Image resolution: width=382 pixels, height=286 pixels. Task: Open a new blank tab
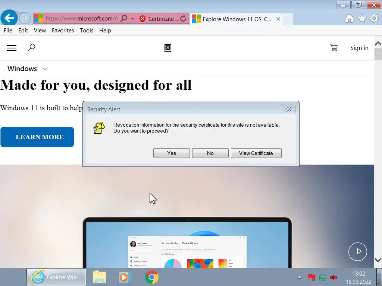click(x=288, y=19)
